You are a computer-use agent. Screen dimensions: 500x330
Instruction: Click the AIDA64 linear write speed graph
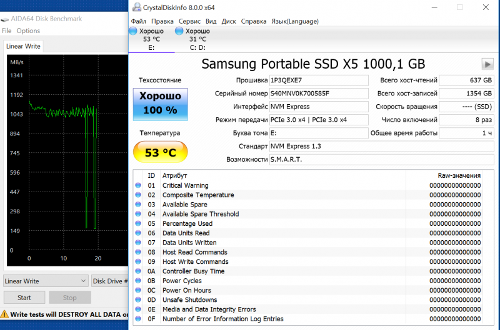[67, 160]
